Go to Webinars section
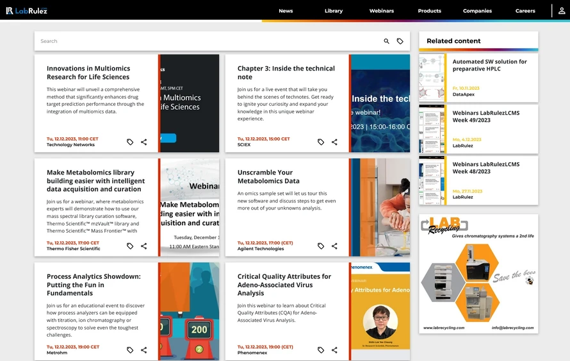Screen dimensions: 570x361 pyautogui.click(x=382, y=11)
